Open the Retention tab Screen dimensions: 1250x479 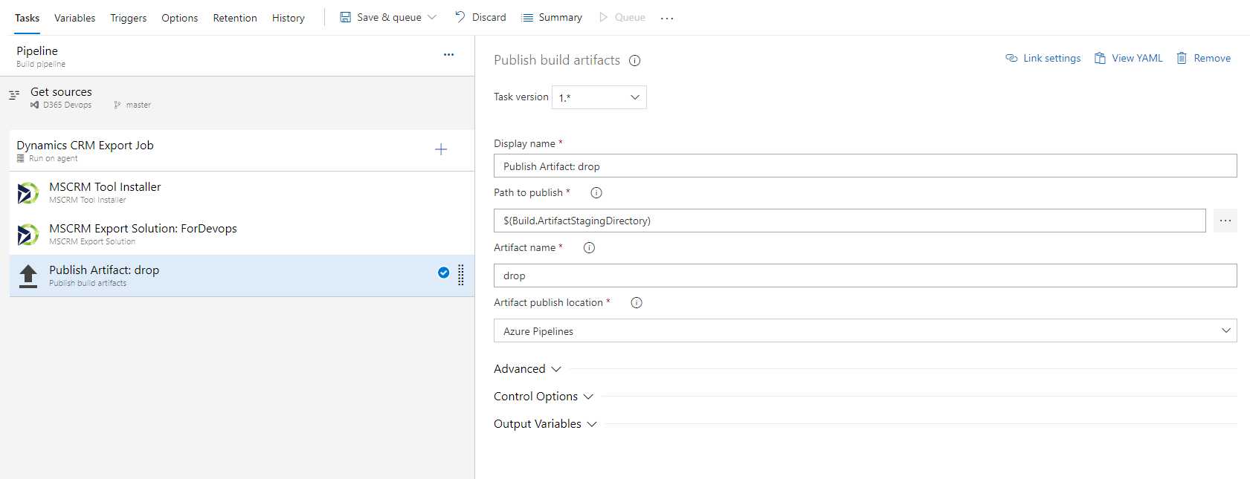pos(235,18)
